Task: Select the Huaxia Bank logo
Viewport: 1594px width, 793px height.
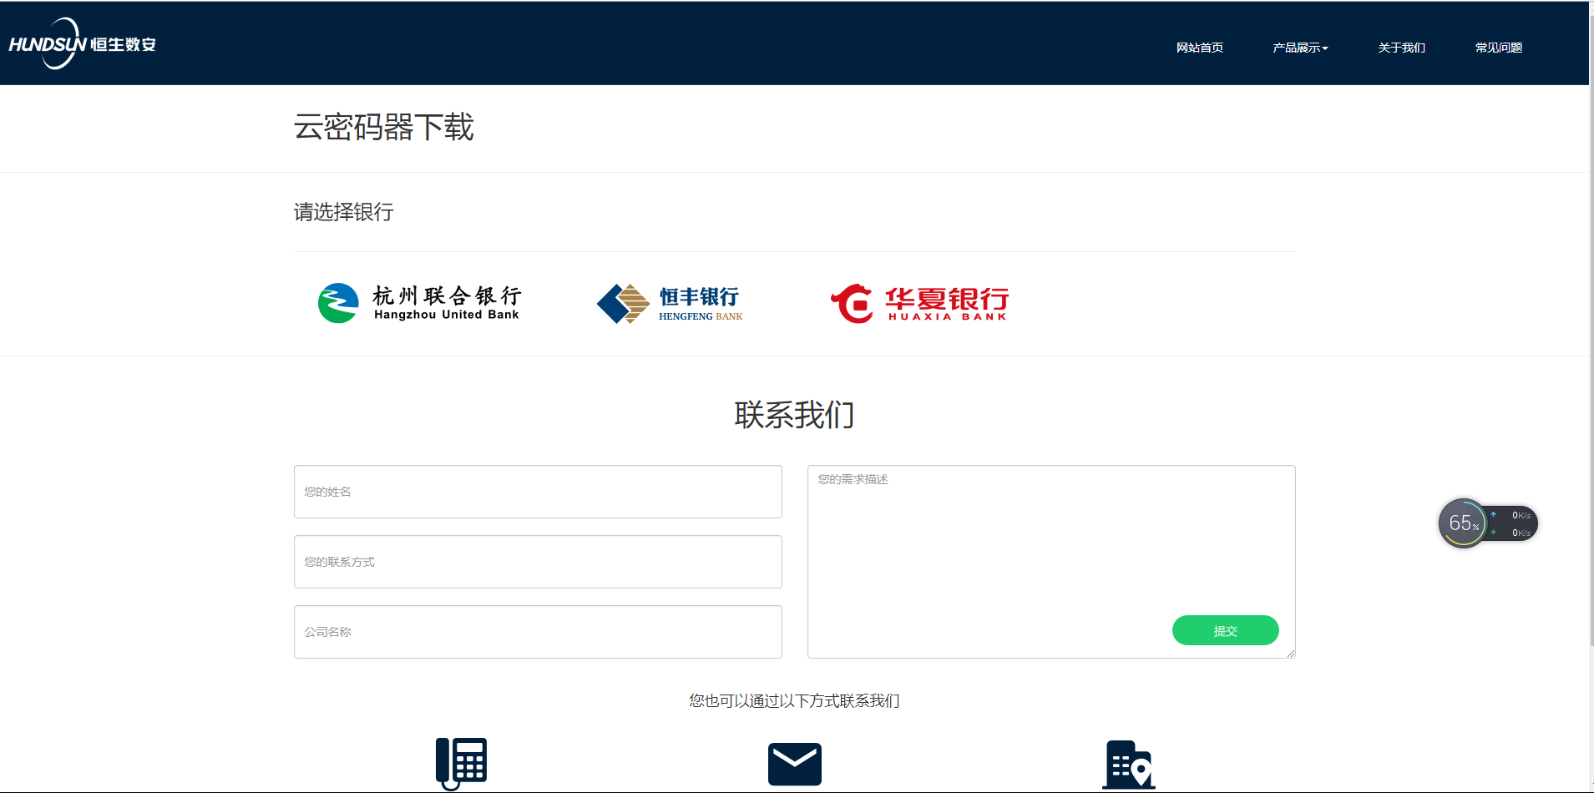Action: point(919,304)
